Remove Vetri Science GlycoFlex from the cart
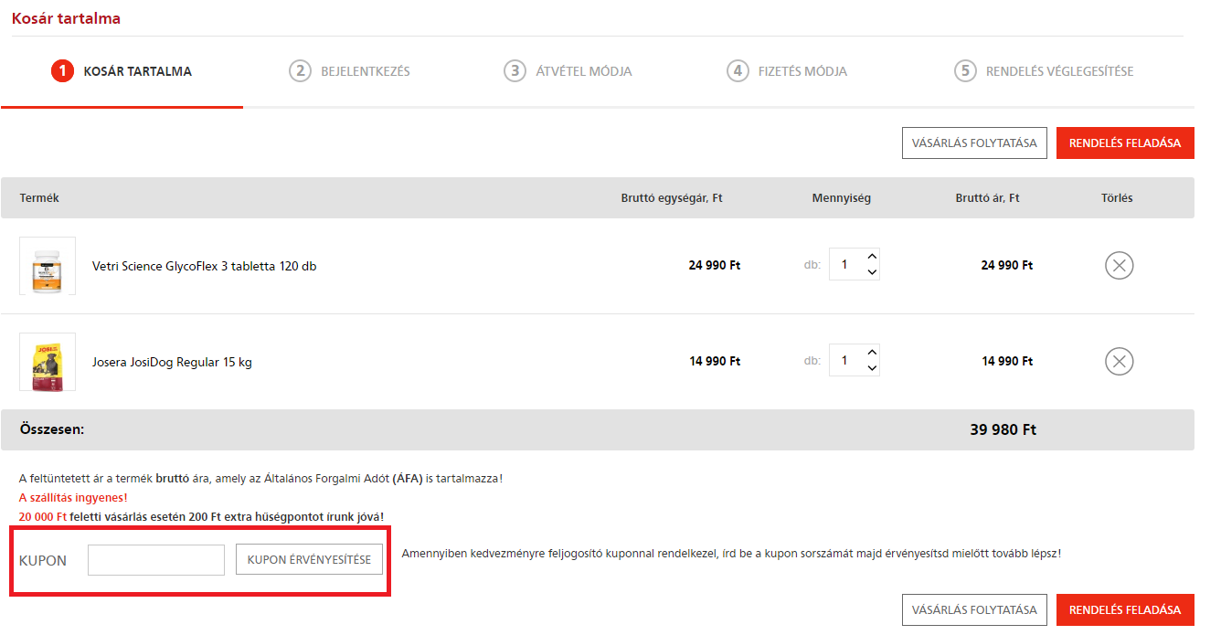1221x635 pixels. (x=1120, y=266)
